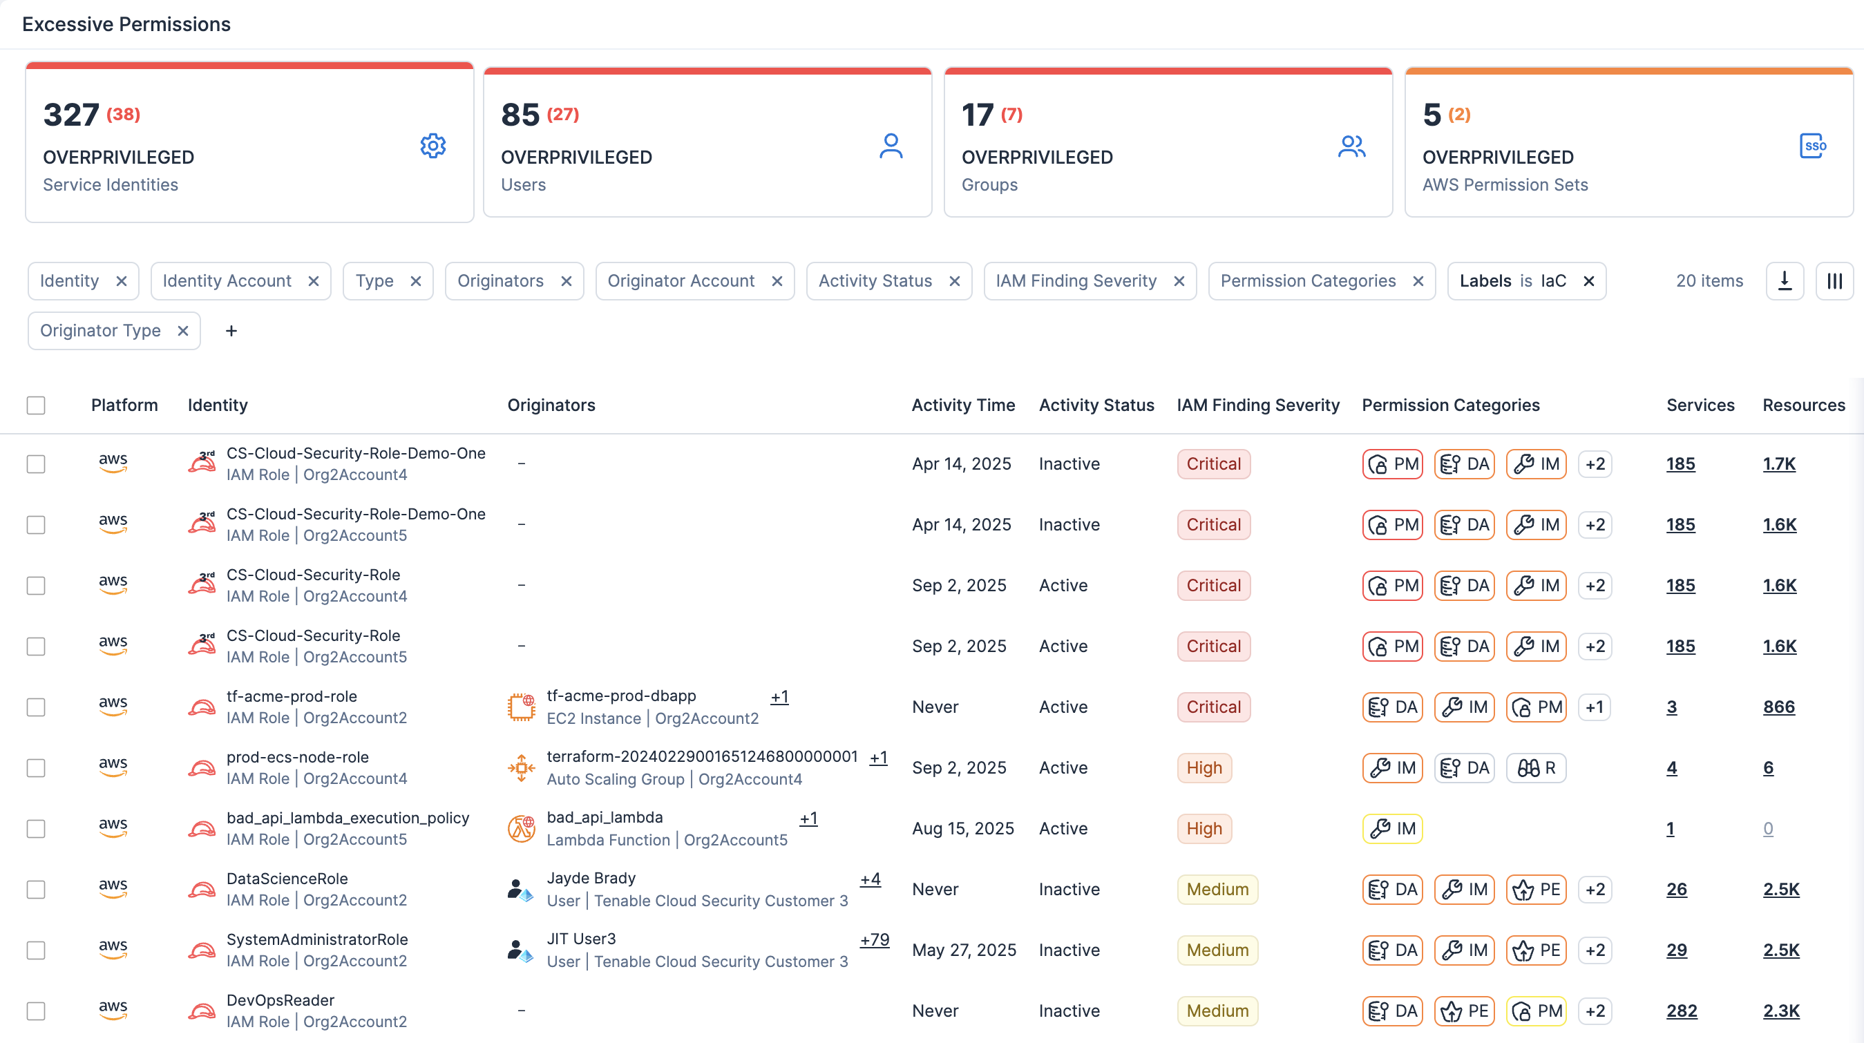Open the column settings icon
Viewport: 1864px width, 1043px height.
(x=1834, y=280)
